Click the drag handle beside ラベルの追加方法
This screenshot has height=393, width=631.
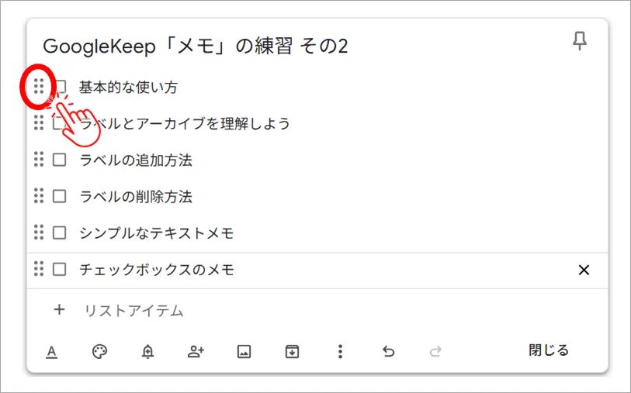coord(39,160)
